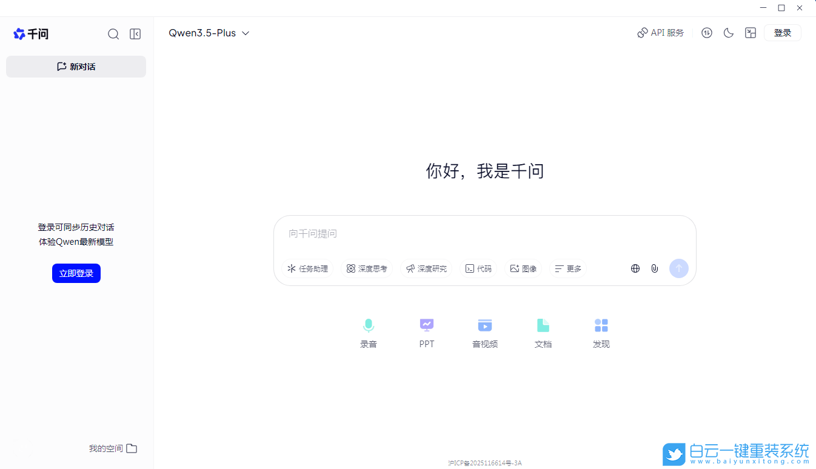
Task: Enable 深度思考 mode
Action: tap(367, 268)
